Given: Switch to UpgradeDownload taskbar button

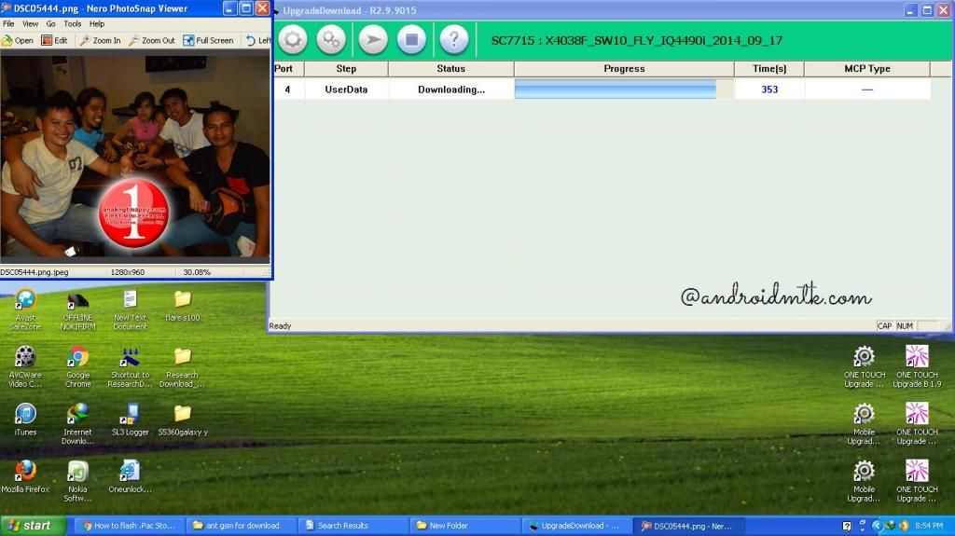Looking at the screenshot, I should (x=574, y=526).
